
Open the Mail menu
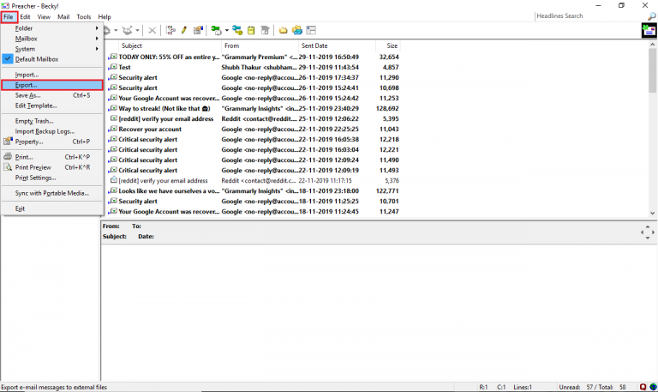pos(63,17)
